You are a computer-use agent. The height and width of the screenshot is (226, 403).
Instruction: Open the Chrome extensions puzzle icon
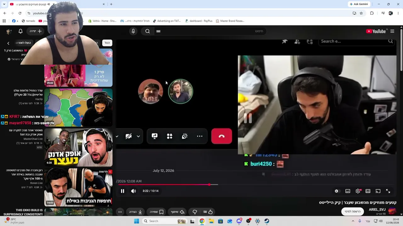372,13
